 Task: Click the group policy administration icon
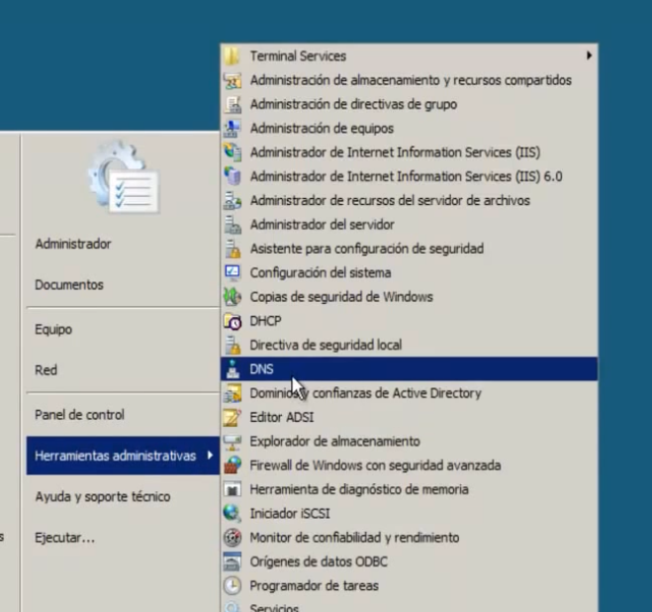point(233,104)
